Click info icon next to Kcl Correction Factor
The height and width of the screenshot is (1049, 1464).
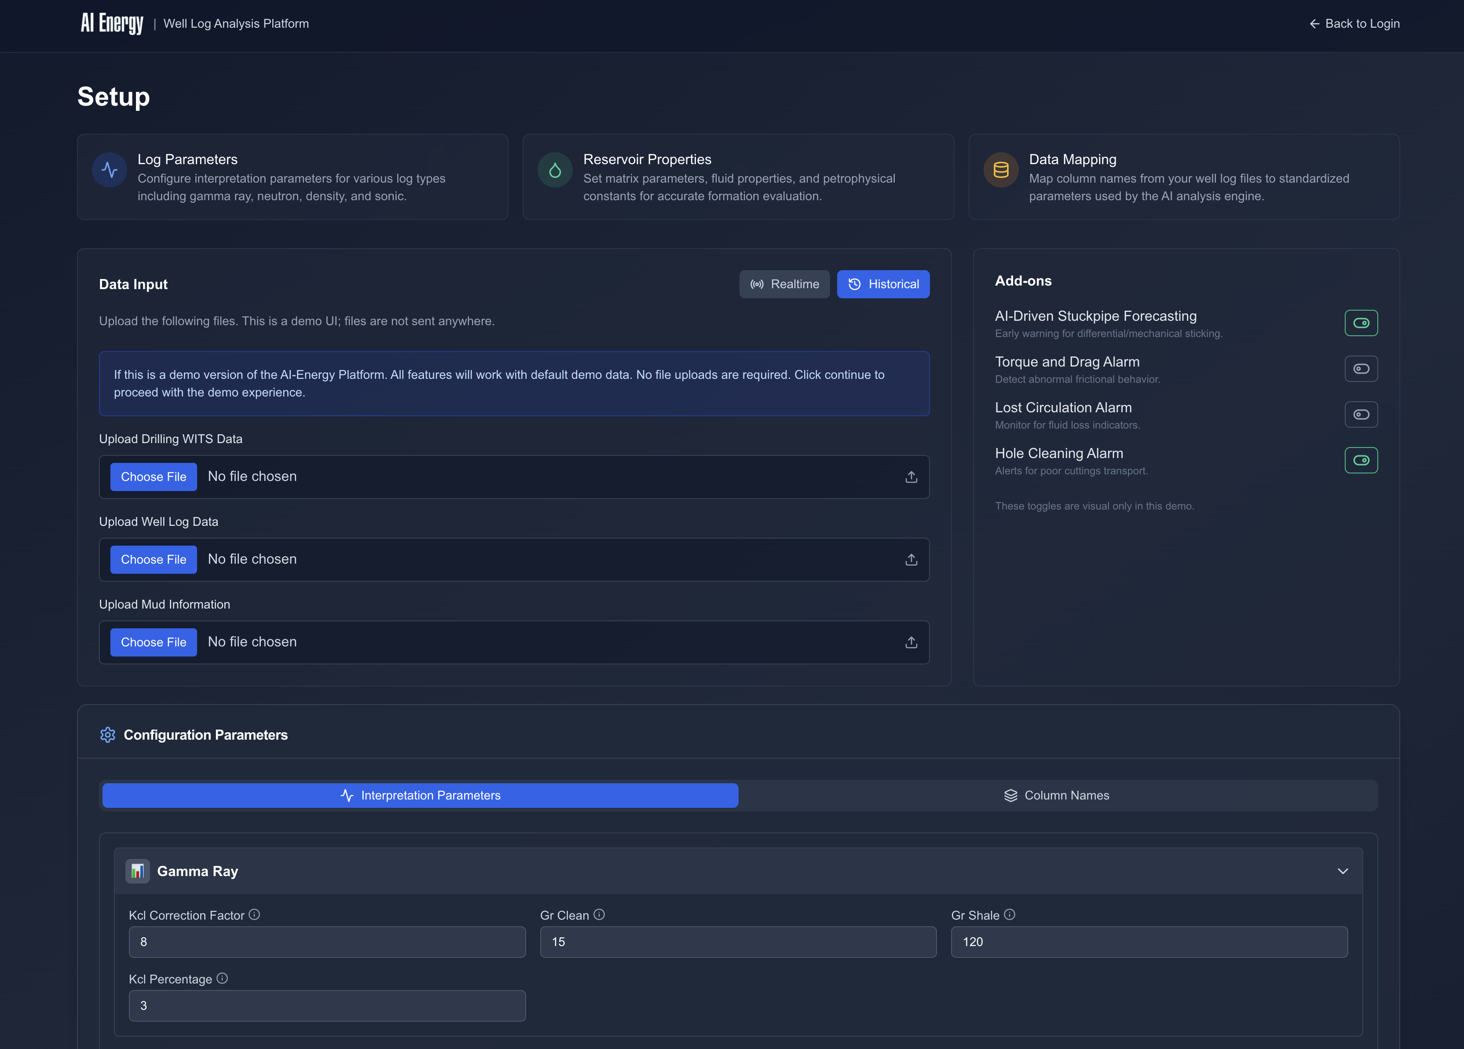tap(254, 914)
